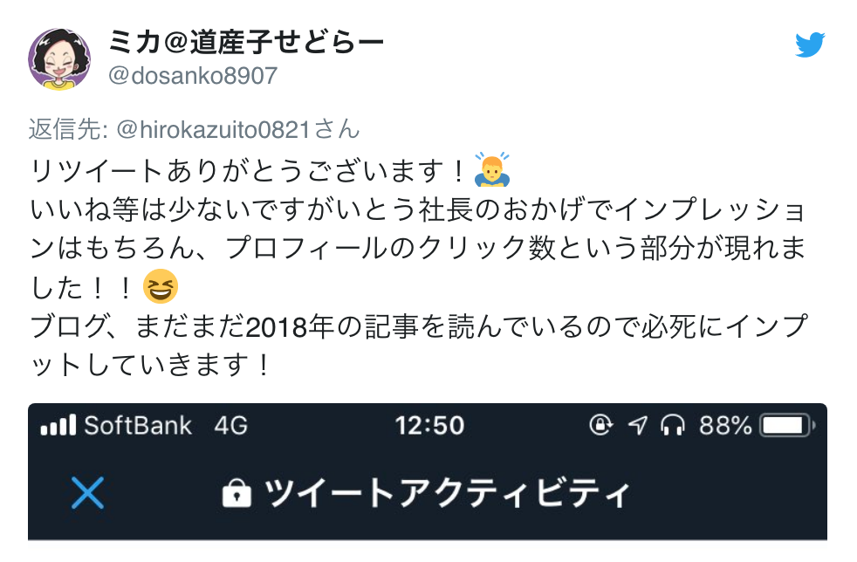Click the laughing face emoji
Image resolution: width=857 pixels, height=562 pixels.
tap(160, 286)
